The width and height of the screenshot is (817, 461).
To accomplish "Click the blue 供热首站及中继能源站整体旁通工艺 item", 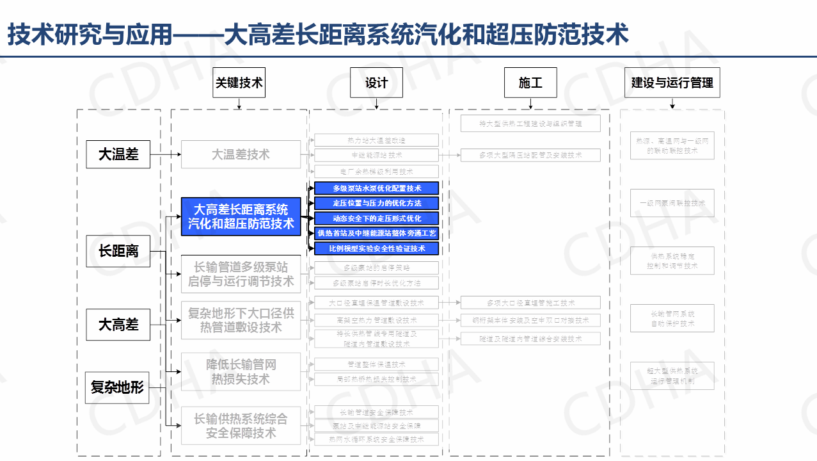I will pyautogui.click(x=377, y=233).
